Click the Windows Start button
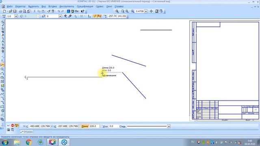 pos(4,142)
